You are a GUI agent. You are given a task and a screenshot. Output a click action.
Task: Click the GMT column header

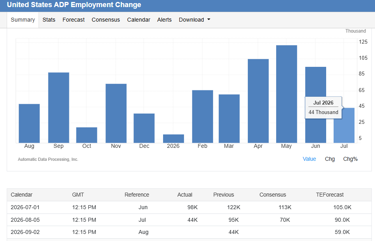pos(78,195)
